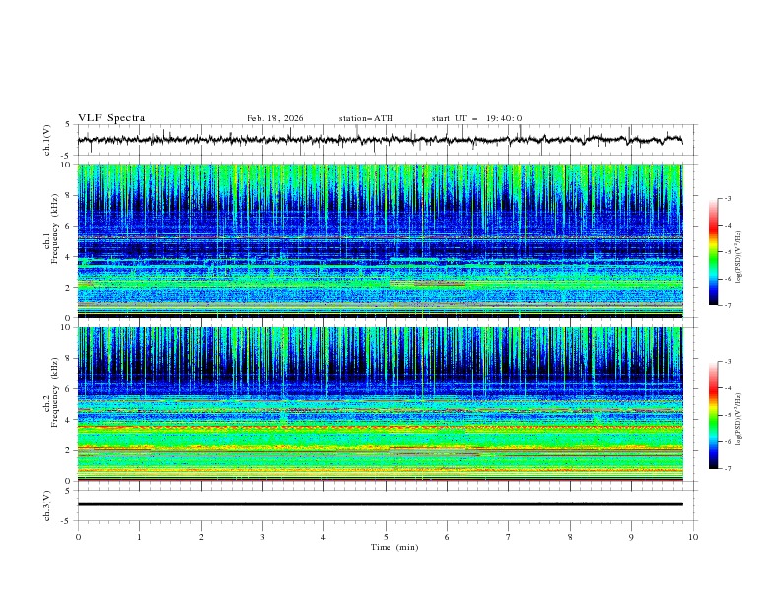Click the "-5" volt tick of ch.1 waveform

click(67, 156)
